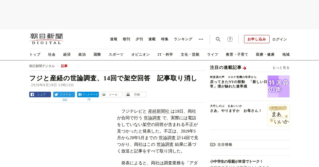The width and height of the screenshot is (319, 167).
Task: Open 戻ってきたNYの鼓動 article link
Action: click(238, 84)
